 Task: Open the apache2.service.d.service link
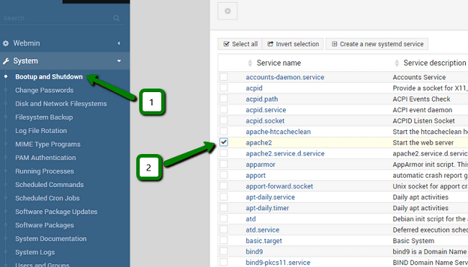(x=285, y=153)
